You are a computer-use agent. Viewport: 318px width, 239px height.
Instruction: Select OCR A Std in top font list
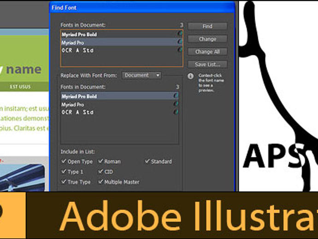[121, 50]
